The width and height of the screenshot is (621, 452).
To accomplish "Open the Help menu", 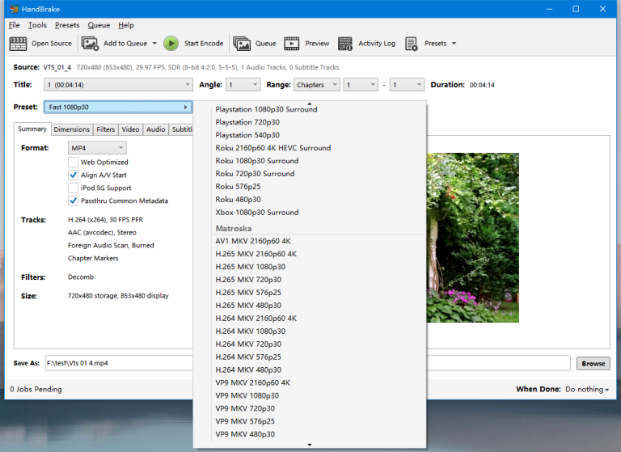I will click(x=126, y=25).
